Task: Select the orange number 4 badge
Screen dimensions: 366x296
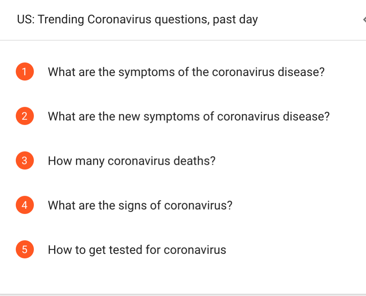Action: pos(25,205)
